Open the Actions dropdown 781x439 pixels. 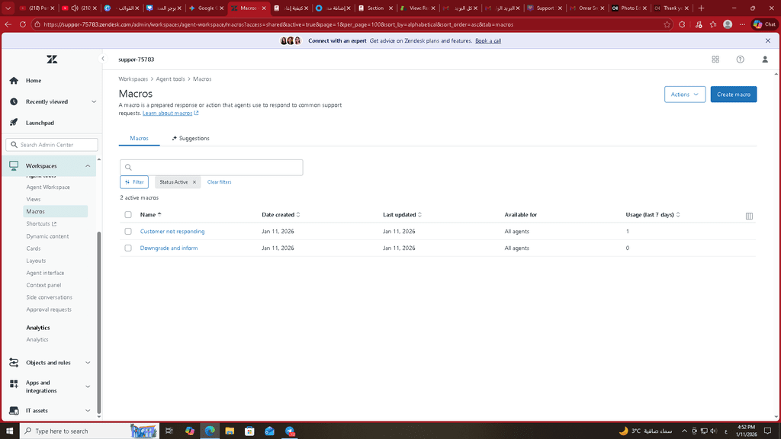(x=685, y=95)
